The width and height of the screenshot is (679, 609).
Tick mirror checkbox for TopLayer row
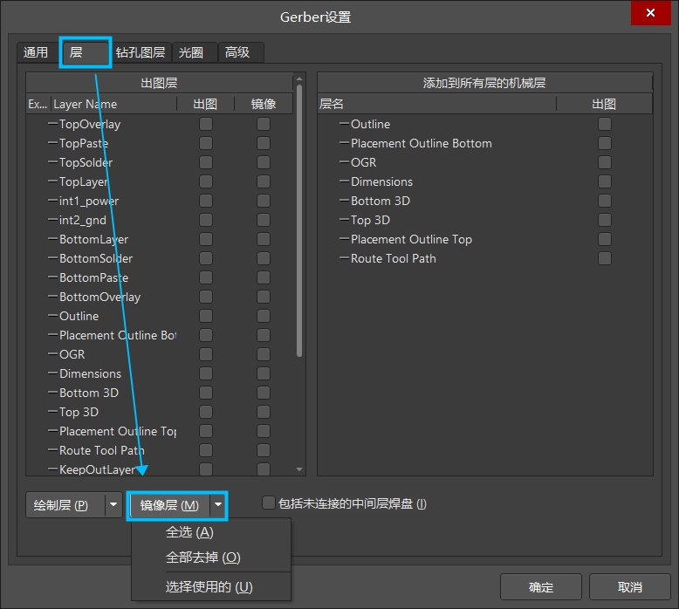[x=264, y=181]
